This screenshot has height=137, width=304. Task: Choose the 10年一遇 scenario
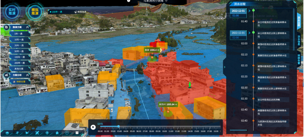[20, 40]
